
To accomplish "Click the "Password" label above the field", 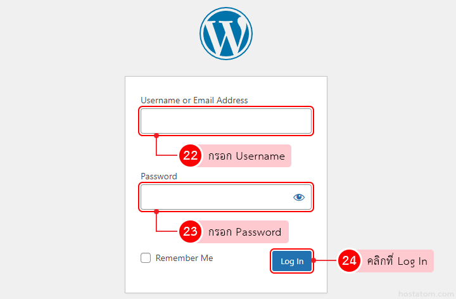I will 159,176.
